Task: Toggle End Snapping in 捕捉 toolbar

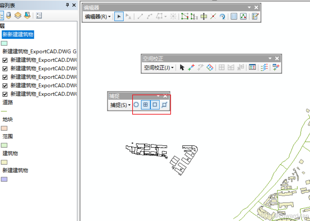Action: [x=145, y=105]
